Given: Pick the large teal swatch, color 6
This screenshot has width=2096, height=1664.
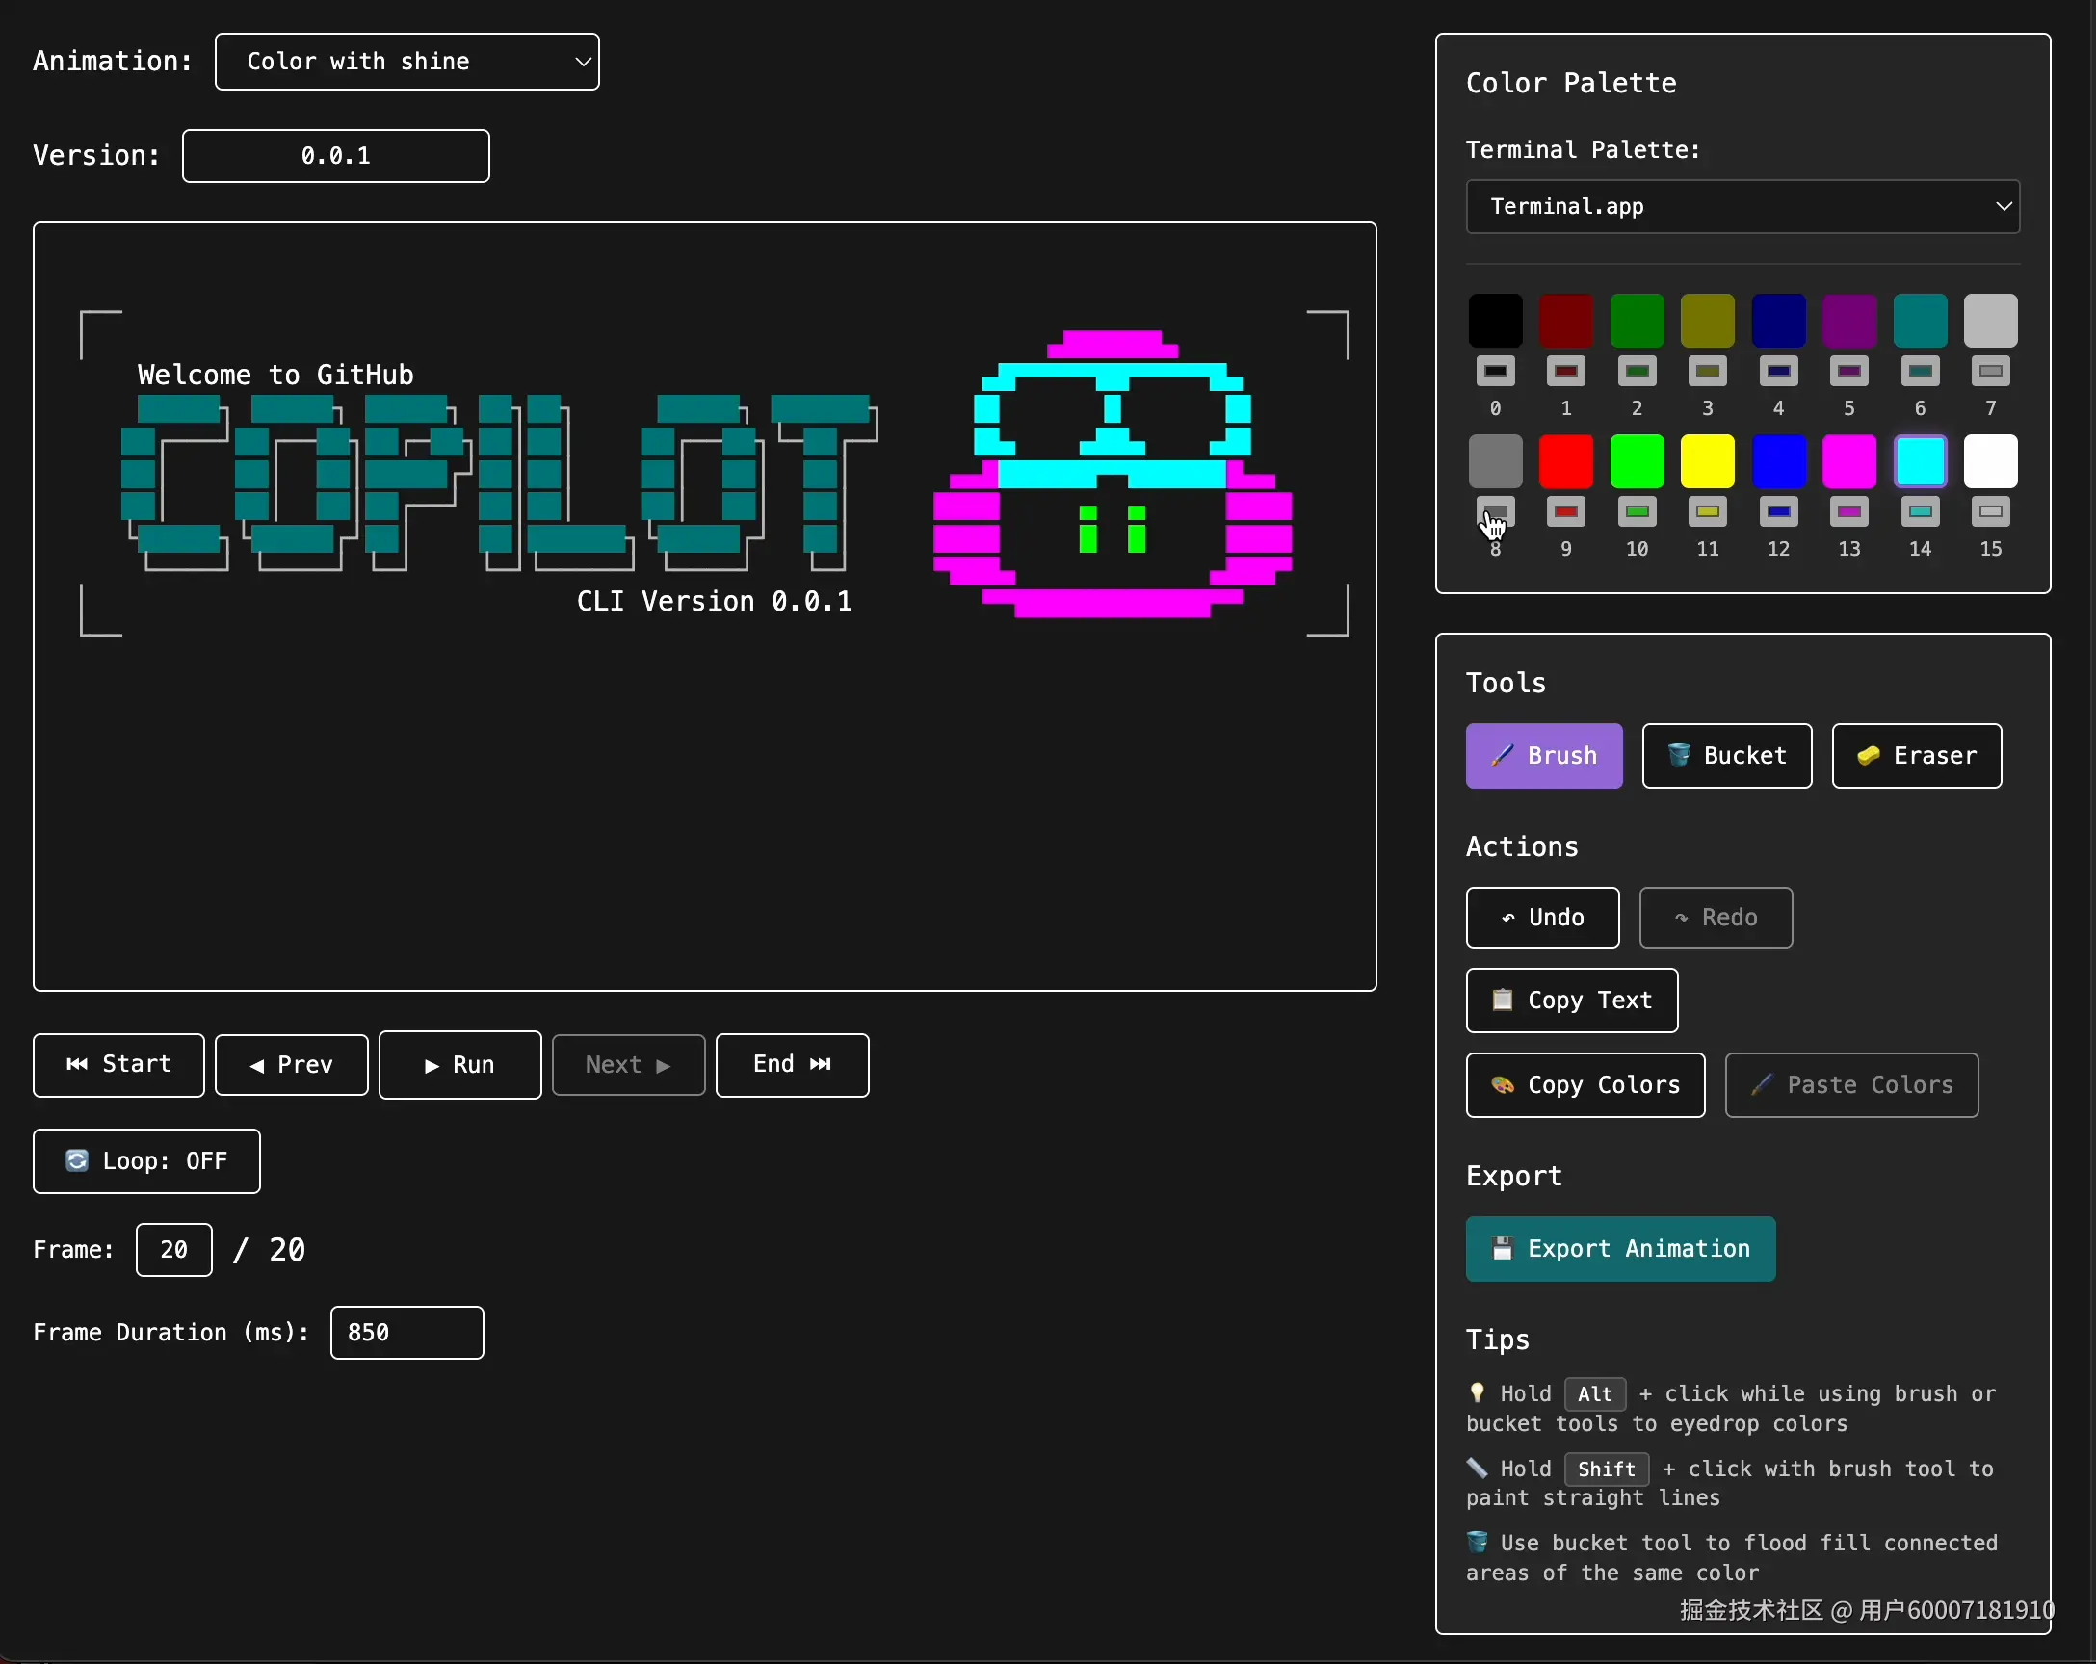Looking at the screenshot, I should (x=1920, y=320).
